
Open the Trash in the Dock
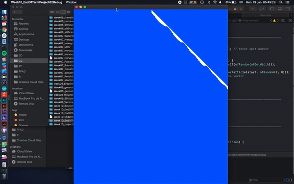click(x=4, y=176)
